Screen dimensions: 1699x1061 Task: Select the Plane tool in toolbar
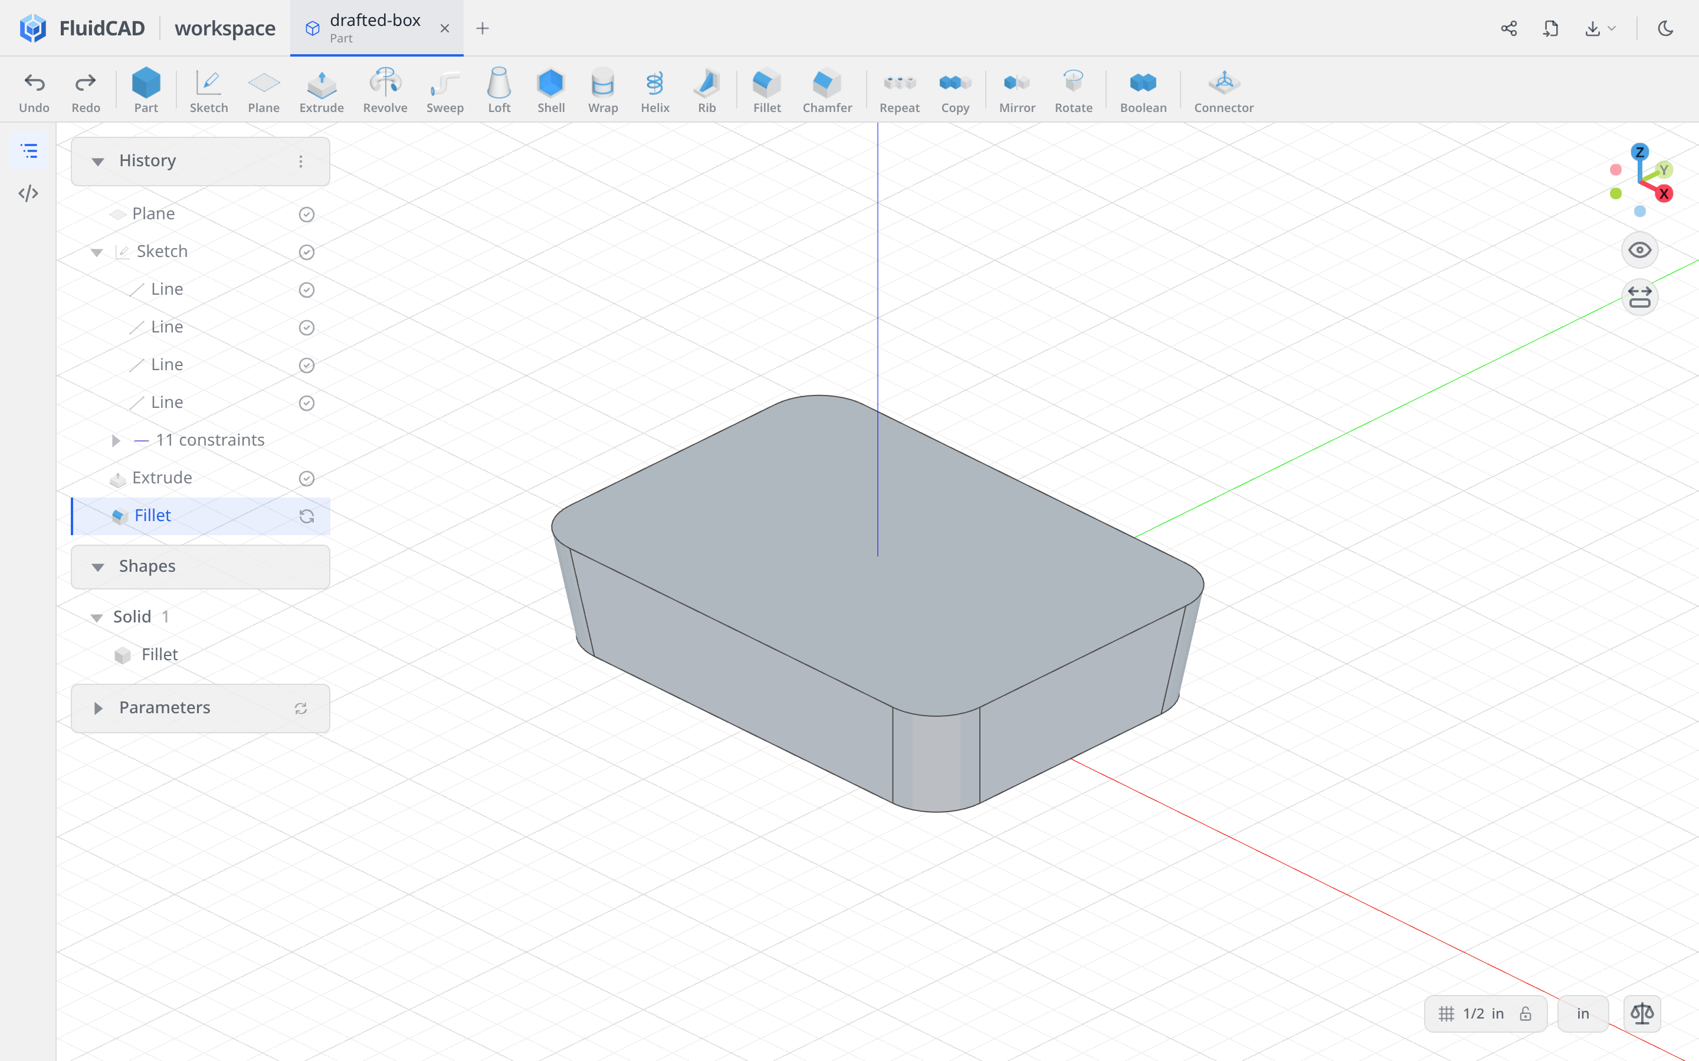click(263, 91)
